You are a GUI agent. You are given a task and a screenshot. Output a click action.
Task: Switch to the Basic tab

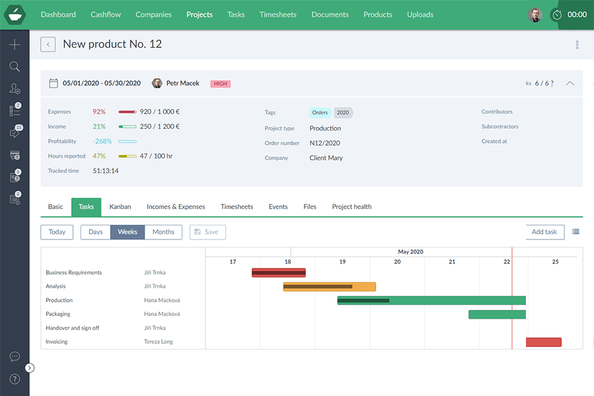coord(55,207)
